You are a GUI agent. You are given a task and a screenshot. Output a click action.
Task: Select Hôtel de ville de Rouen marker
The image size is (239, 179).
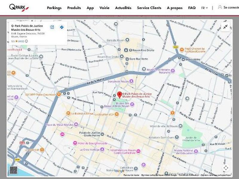pyautogui.click(x=180, y=126)
